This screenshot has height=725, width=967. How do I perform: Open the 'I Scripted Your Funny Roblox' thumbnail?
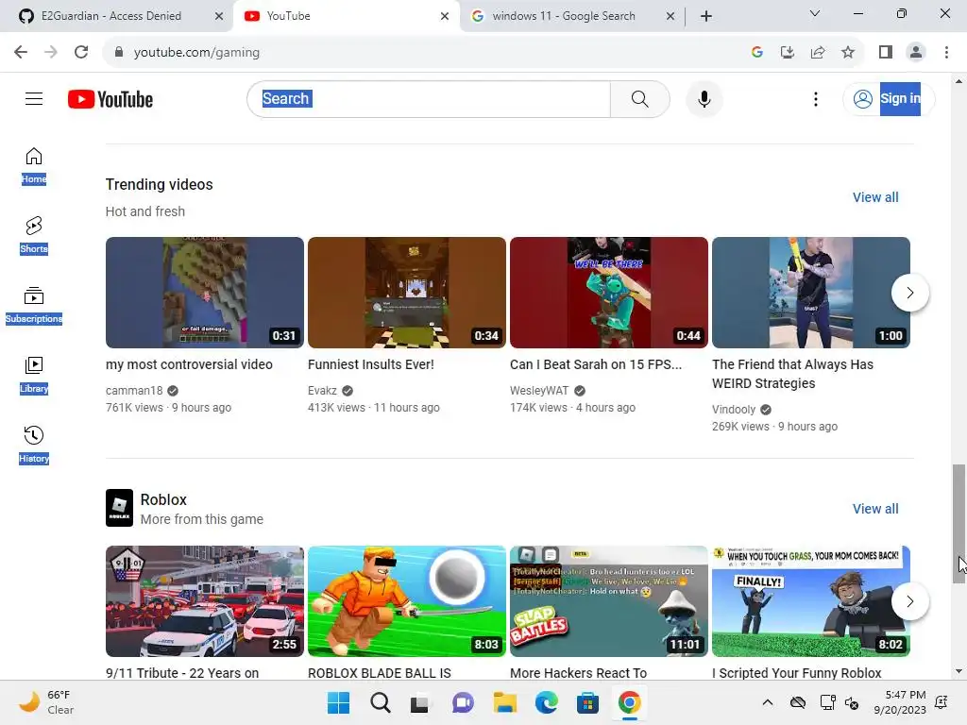pyautogui.click(x=811, y=601)
